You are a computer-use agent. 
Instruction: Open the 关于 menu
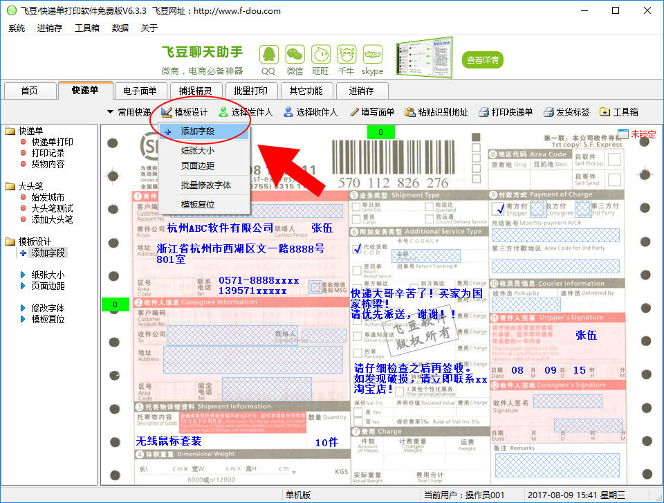[x=149, y=28]
